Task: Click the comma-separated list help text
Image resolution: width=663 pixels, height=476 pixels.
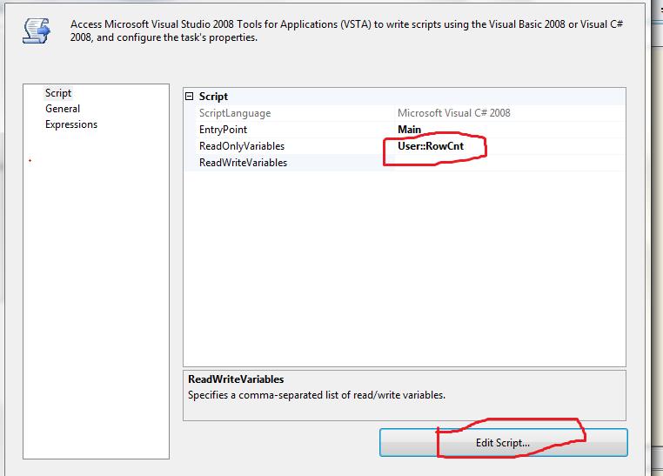Action: coord(316,394)
